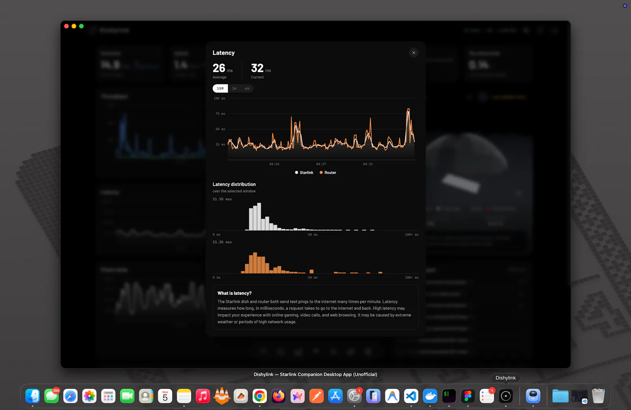This screenshot has width=631, height=410.
Task: Open Messages with 255 unread badge
Action: point(52,396)
